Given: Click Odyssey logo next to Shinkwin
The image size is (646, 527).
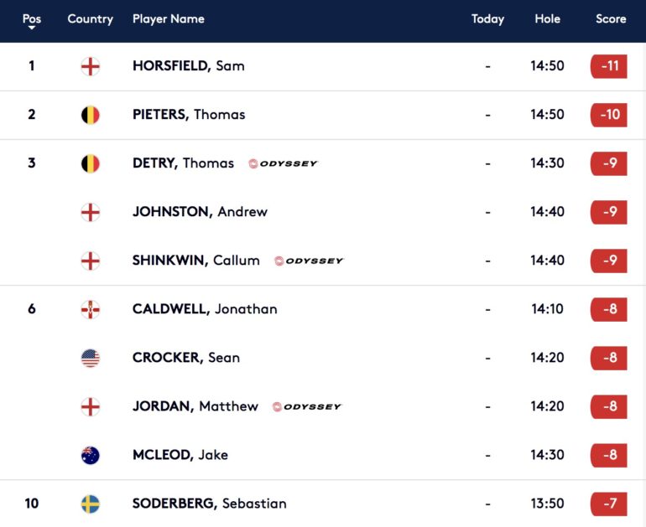Looking at the screenshot, I should pyautogui.click(x=310, y=261).
